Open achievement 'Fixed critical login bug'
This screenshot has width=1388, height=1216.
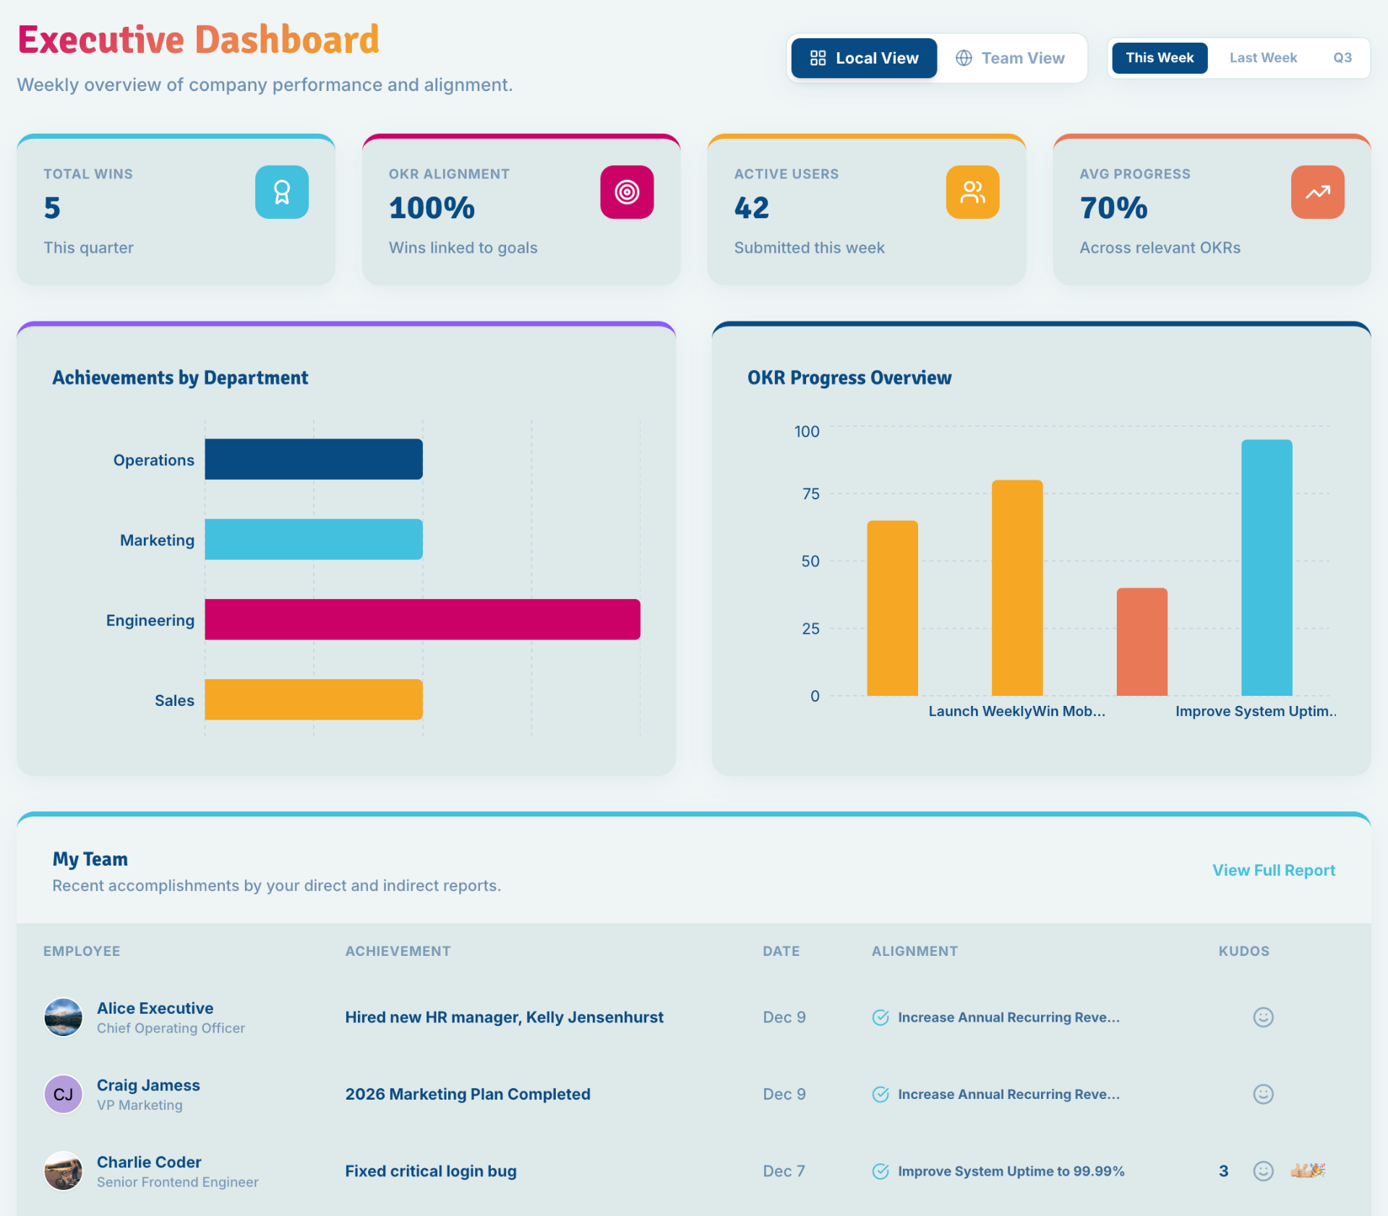(x=431, y=1171)
